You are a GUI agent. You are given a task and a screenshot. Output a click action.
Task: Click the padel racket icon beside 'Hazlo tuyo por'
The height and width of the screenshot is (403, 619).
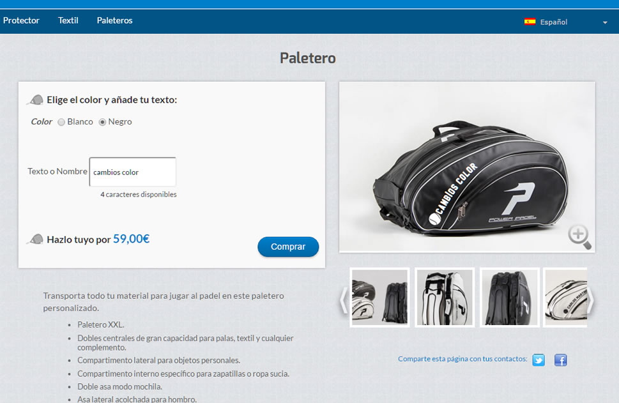35,240
